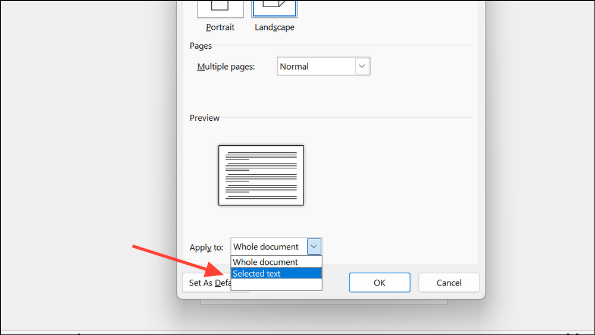Click the Landscape label text

[x=274, y=27]
